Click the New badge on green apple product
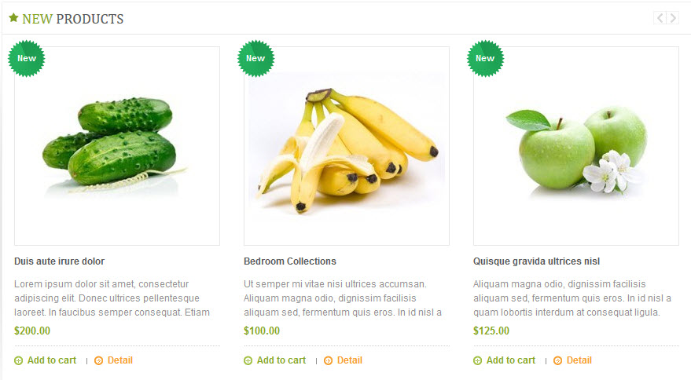 (485, 59)
